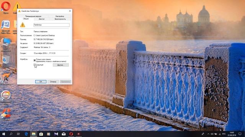Open the Mail app from the taskbar
245x137 pixels.
[64, 134]
